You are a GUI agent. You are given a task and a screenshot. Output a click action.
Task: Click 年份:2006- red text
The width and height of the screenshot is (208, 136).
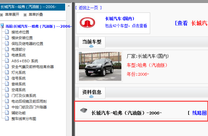[138, 74]
